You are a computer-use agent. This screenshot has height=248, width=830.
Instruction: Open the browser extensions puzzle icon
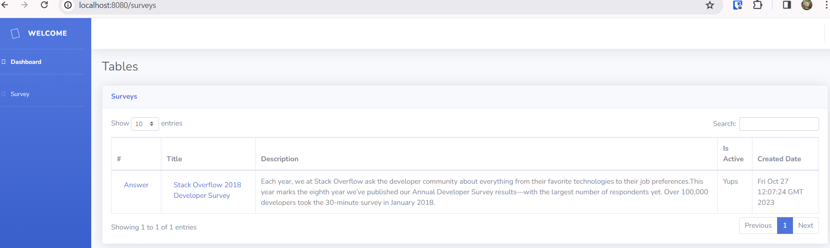click(758, 5)
